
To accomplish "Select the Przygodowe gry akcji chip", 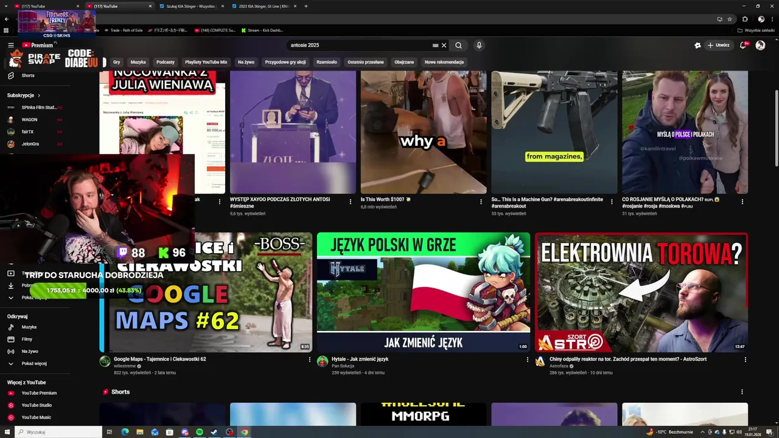I will coord(285,62).
